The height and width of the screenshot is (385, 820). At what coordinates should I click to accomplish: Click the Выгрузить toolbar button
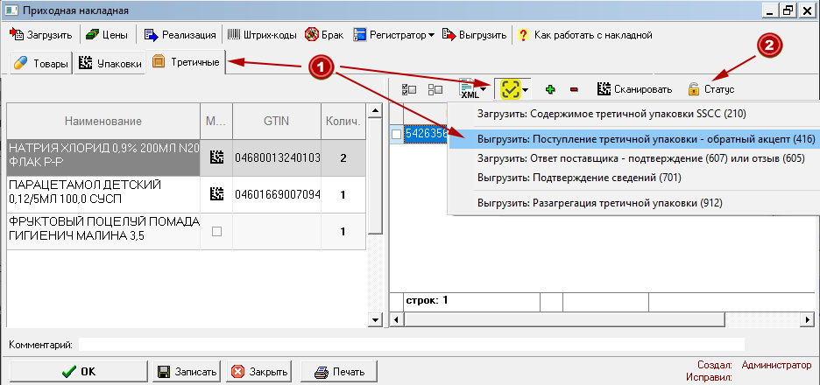tap(474, 35)
